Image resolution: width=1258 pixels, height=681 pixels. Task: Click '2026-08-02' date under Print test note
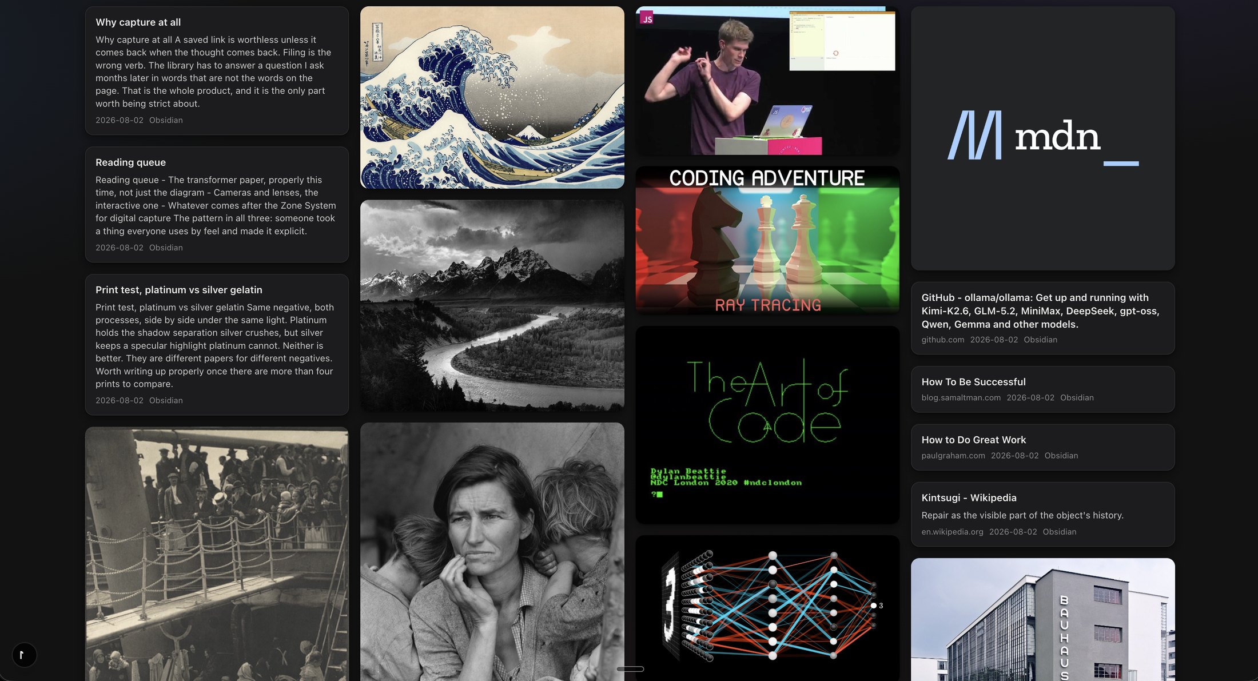click(x=120, y=400)
